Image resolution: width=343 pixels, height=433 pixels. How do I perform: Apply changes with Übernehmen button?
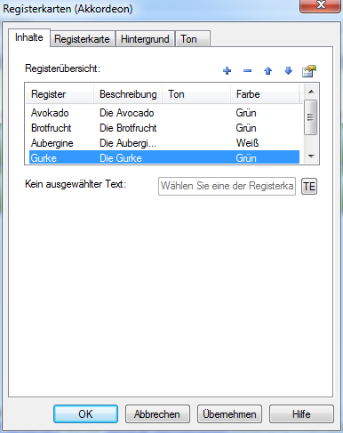pyautogui.click(x=229, y=414)
